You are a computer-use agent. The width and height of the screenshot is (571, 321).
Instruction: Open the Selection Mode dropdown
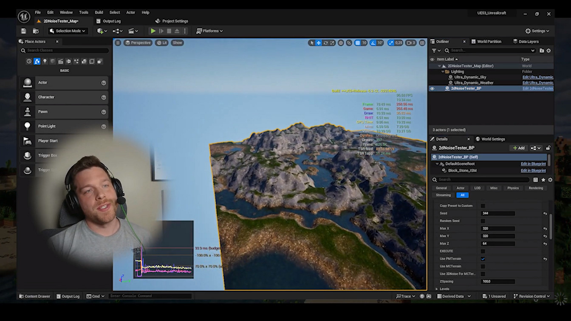tap(67, 31)
